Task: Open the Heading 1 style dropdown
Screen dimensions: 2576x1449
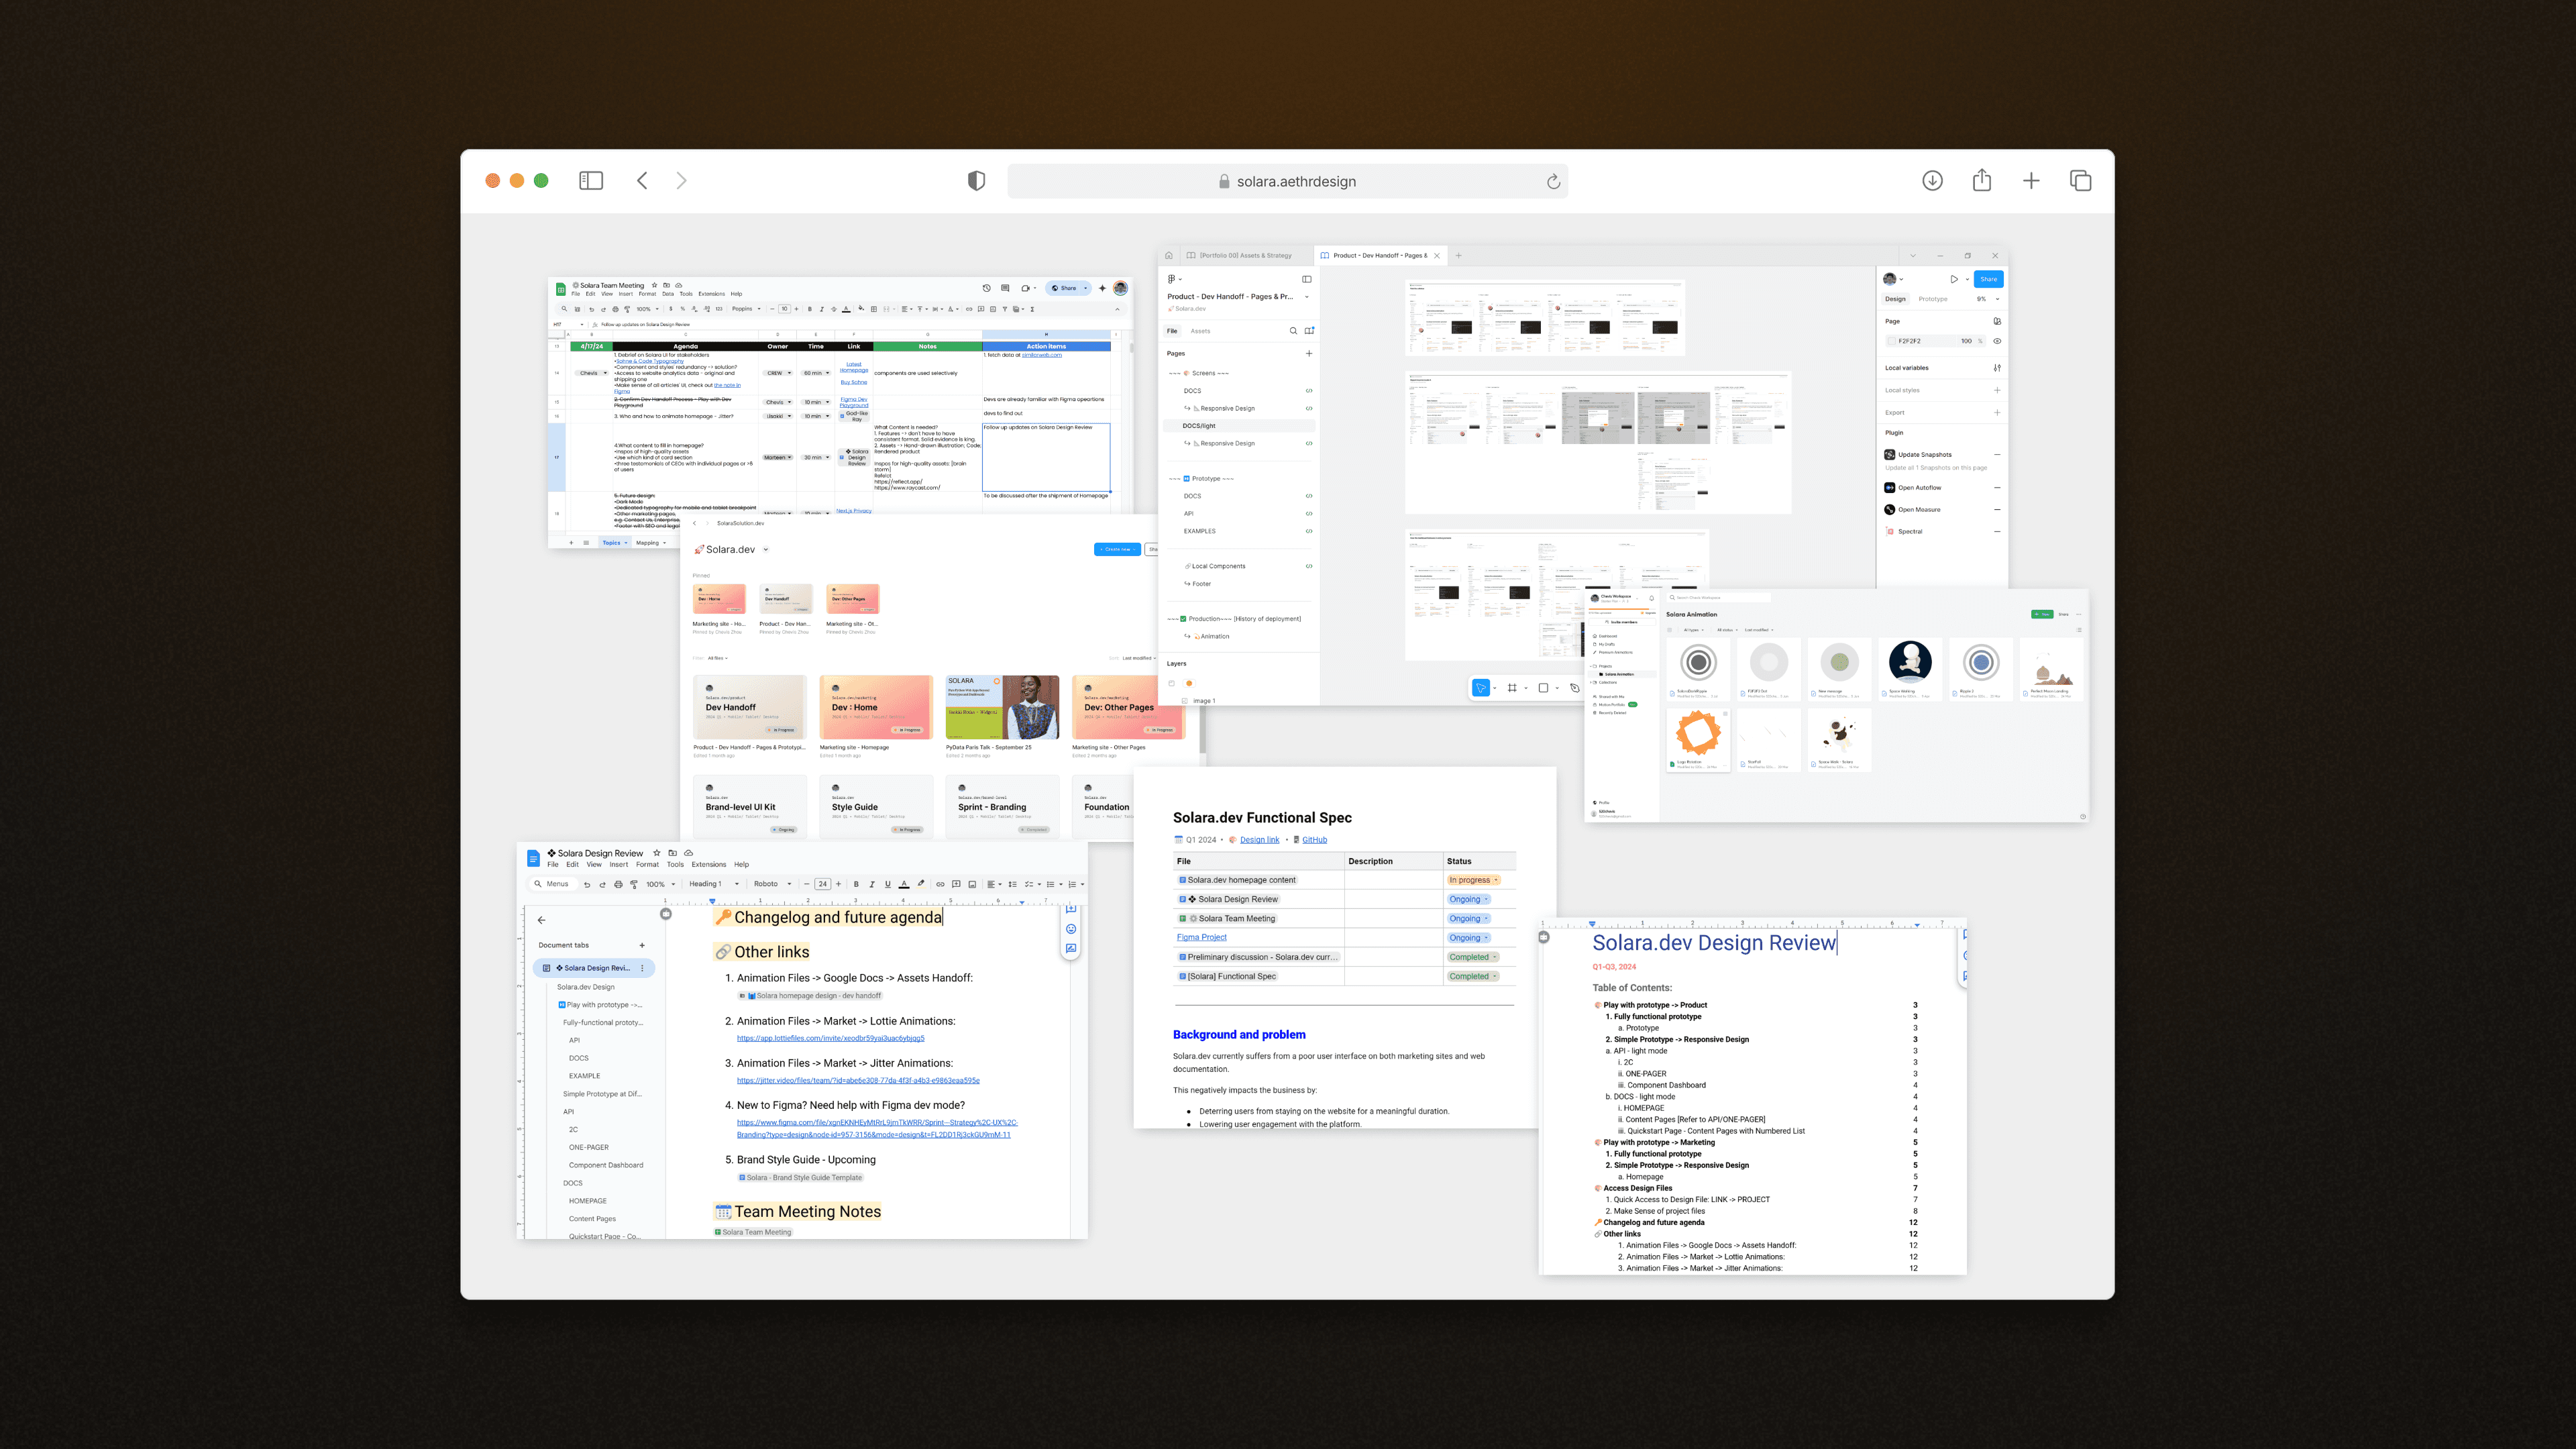Action: [713, 884]
